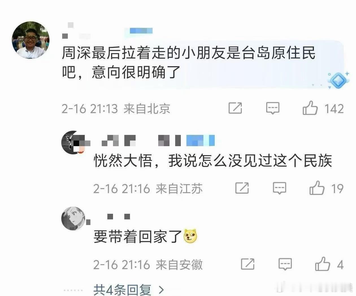This screenshot has height=296, width=356.
Task: Reply to the 来自安徽 comment
Action: [285, 264]
